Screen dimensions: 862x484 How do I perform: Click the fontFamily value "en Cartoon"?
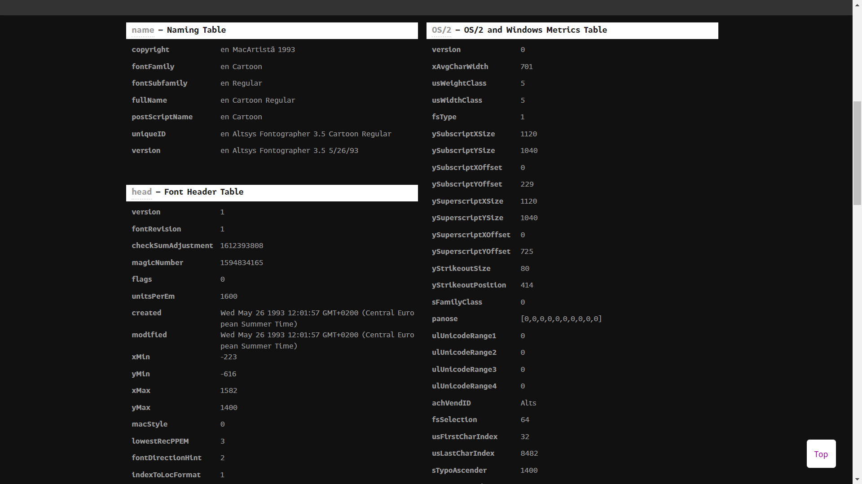point(241,66)
